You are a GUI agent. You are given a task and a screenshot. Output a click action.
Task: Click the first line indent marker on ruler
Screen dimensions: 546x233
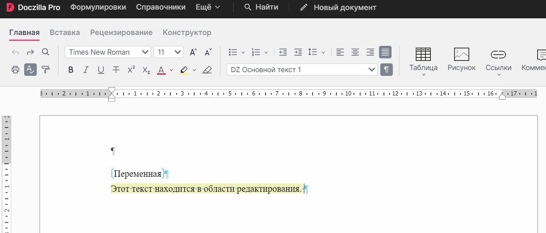(111, 90)
